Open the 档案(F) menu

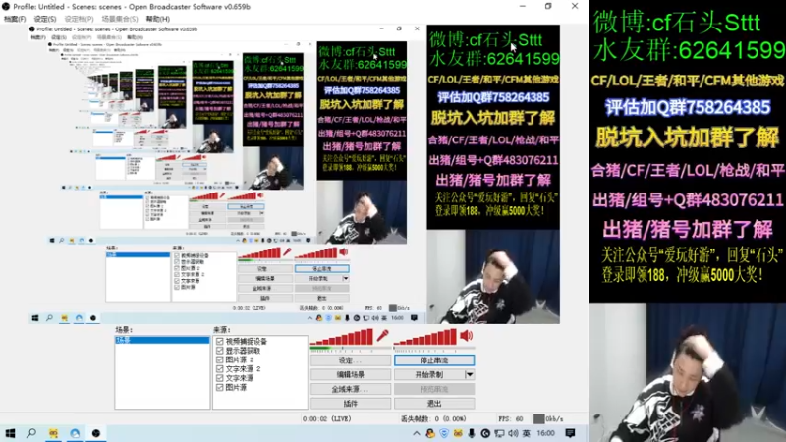click(x=15, y=19)
